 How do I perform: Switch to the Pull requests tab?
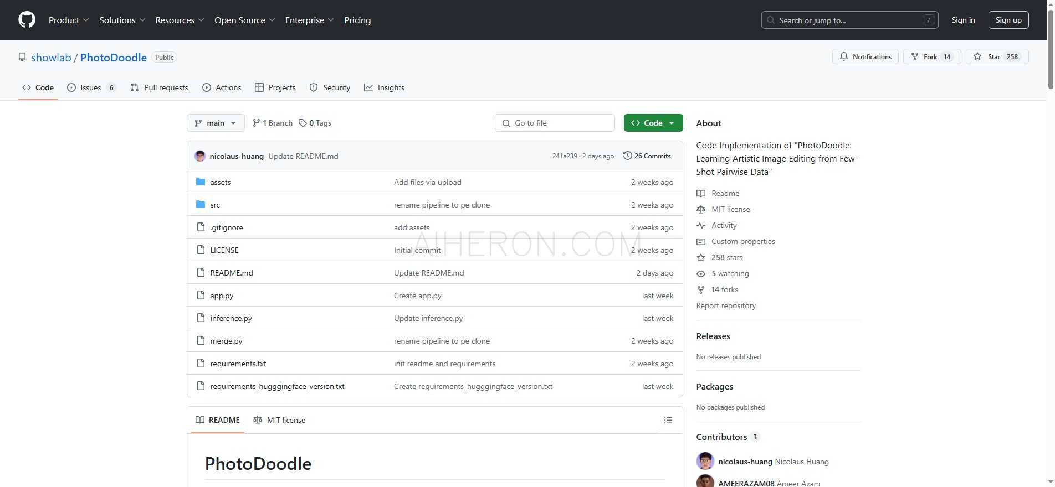coord(159,87)
